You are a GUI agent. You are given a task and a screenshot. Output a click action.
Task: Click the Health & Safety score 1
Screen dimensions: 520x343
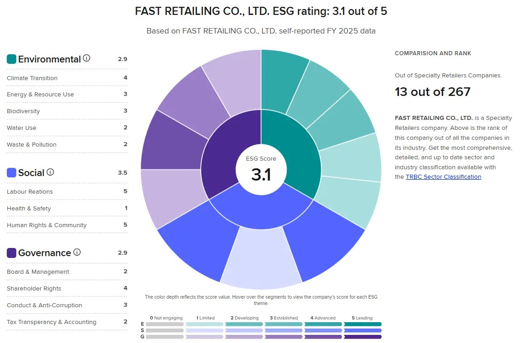126,208
